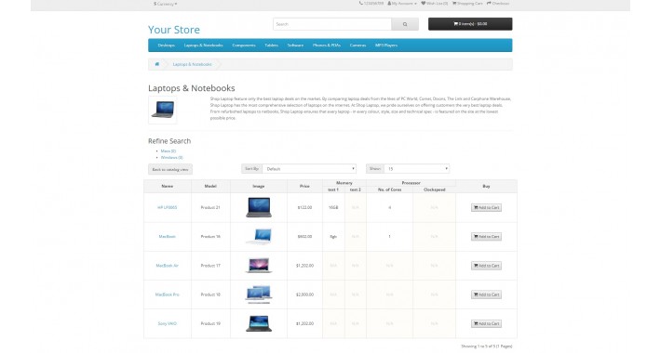Expand the My Account menu
Viewport: 661px width, 353px height.
pyautogui.click(x=402, y=4)
